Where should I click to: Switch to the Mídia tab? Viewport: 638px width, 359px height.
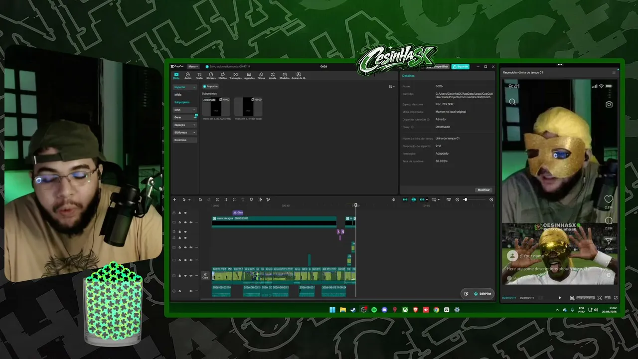[x=176, y=76]
